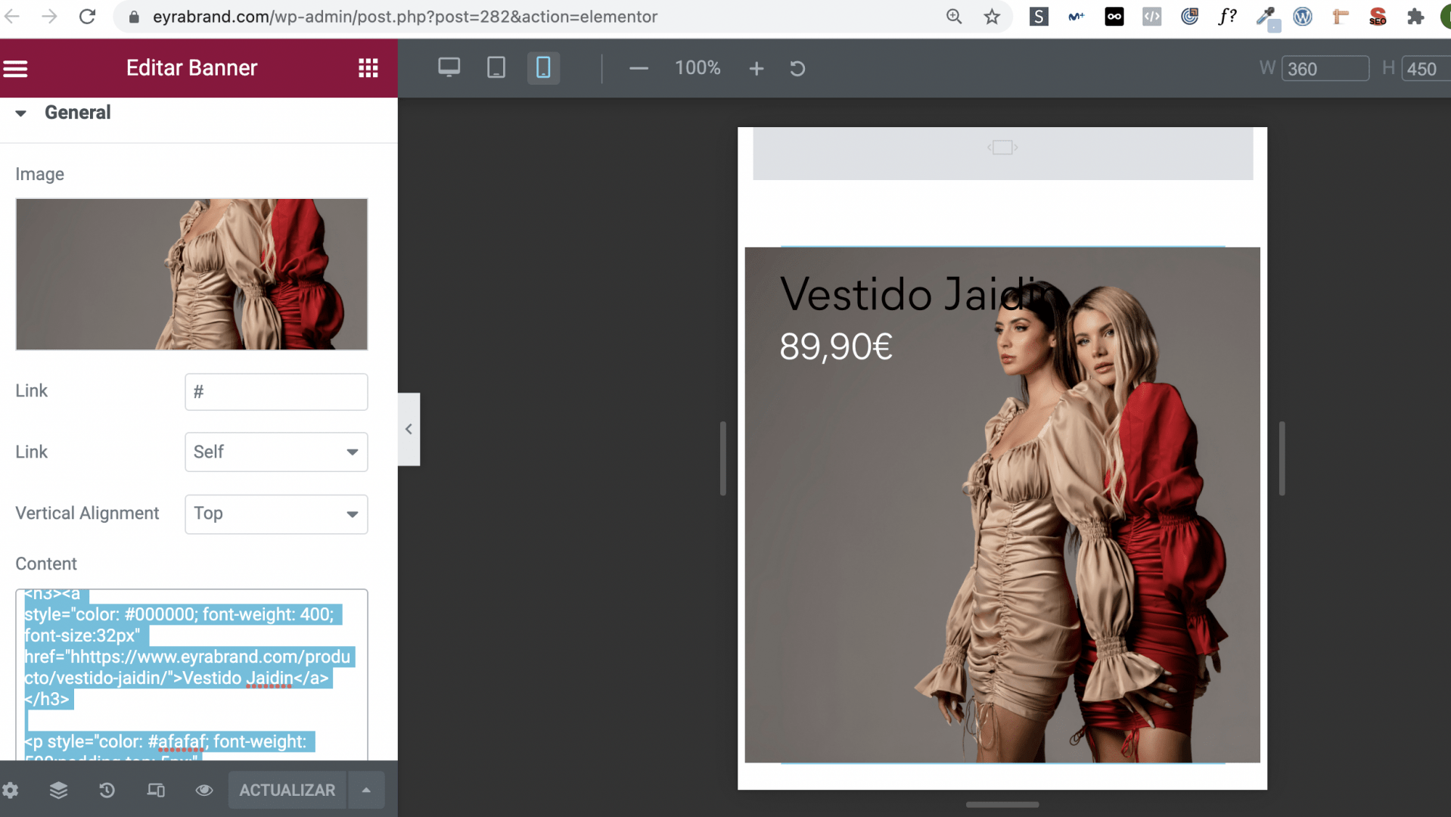Zoom out the preview
The height and width of the screenshot is (817, 1451).
tap(639, 69)
